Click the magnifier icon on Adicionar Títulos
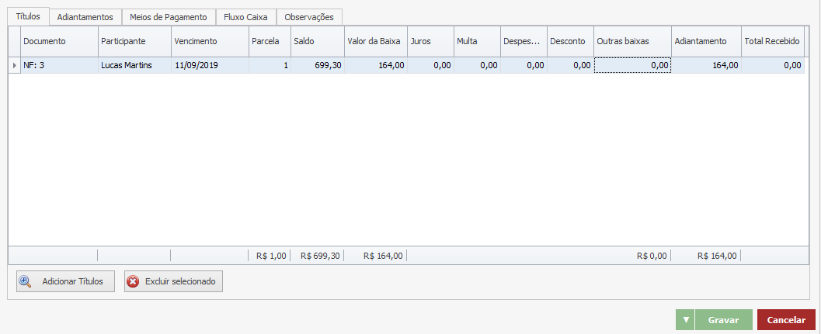Screen dimensions: 821x334 (x=26, y=281)
